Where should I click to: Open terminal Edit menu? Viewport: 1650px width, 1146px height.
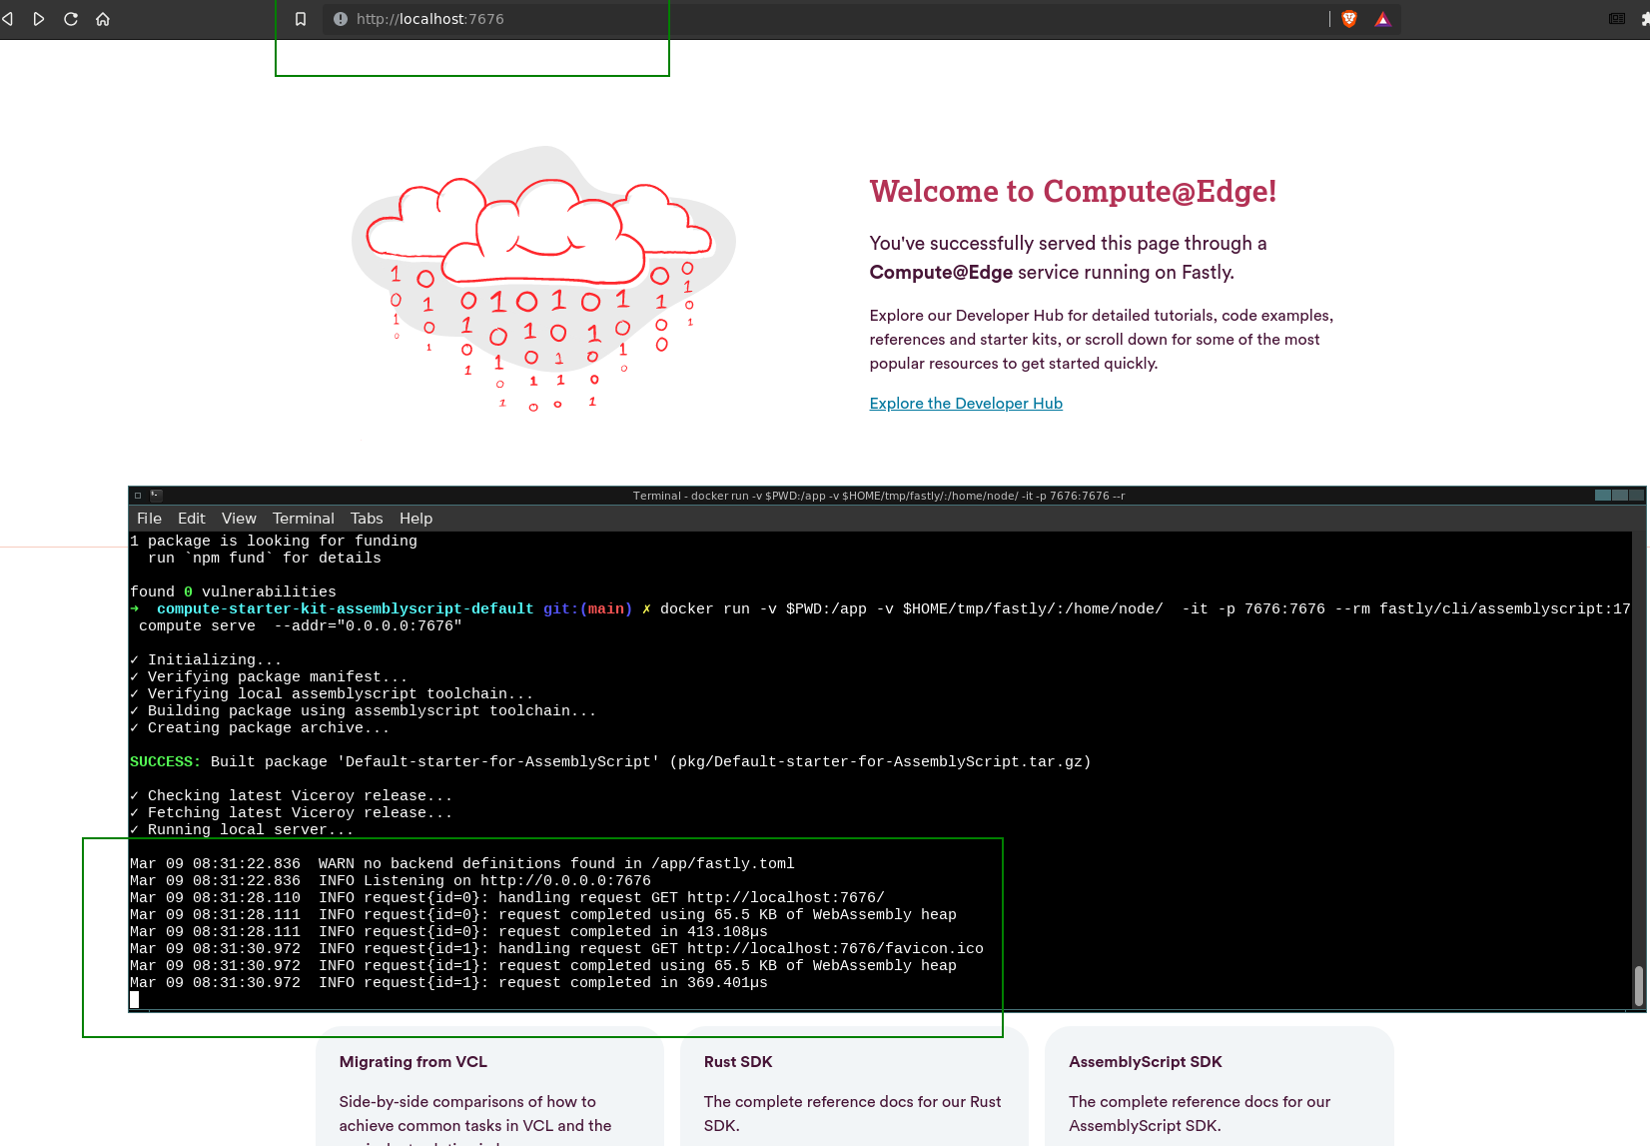click(x=191, y=518)
